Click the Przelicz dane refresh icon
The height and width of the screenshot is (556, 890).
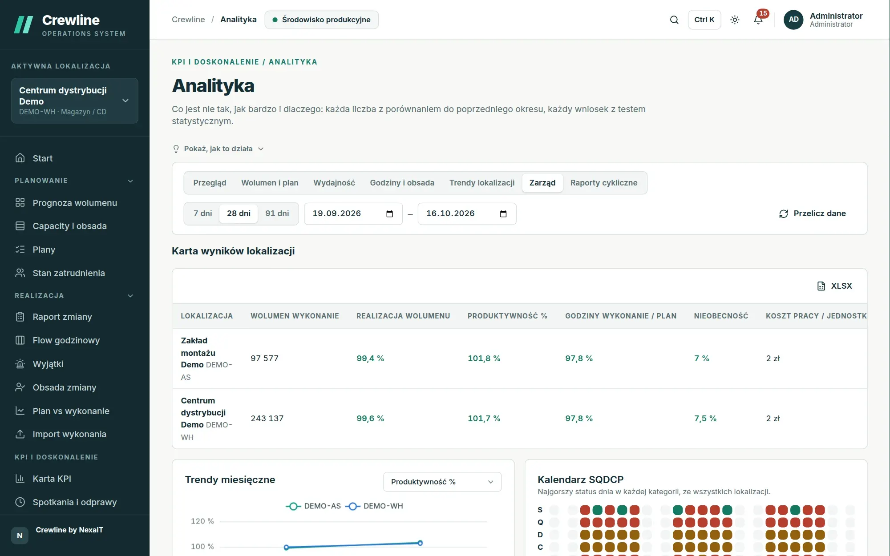784,214
